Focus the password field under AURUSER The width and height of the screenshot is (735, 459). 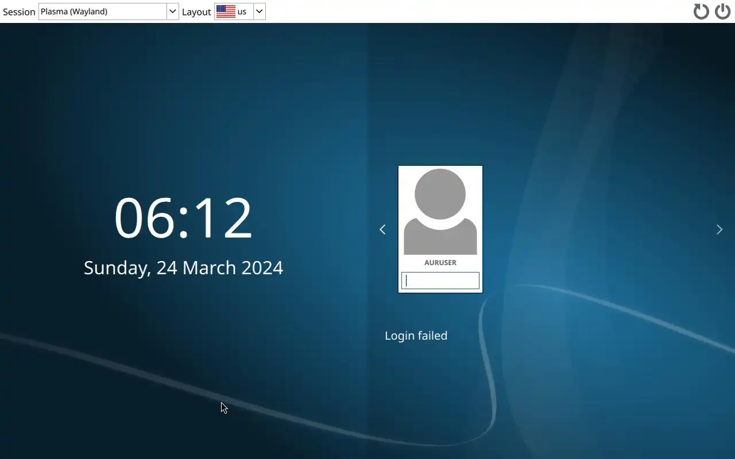440,281
